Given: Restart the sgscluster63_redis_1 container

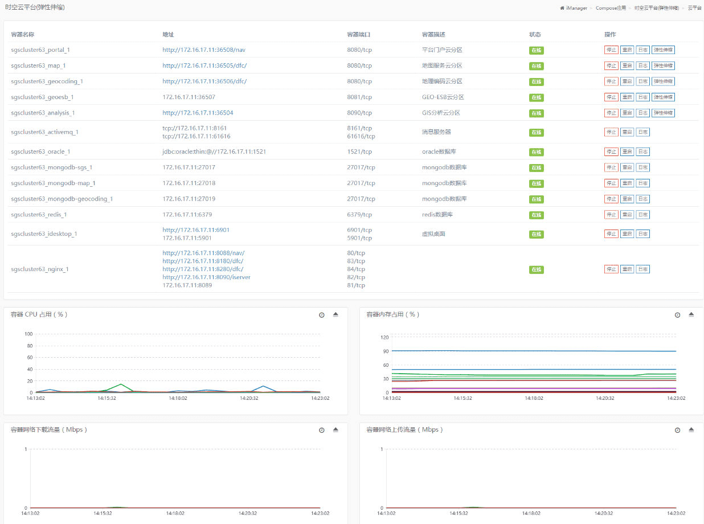Looking at the screenshot, I should click(x=627, y=215).
